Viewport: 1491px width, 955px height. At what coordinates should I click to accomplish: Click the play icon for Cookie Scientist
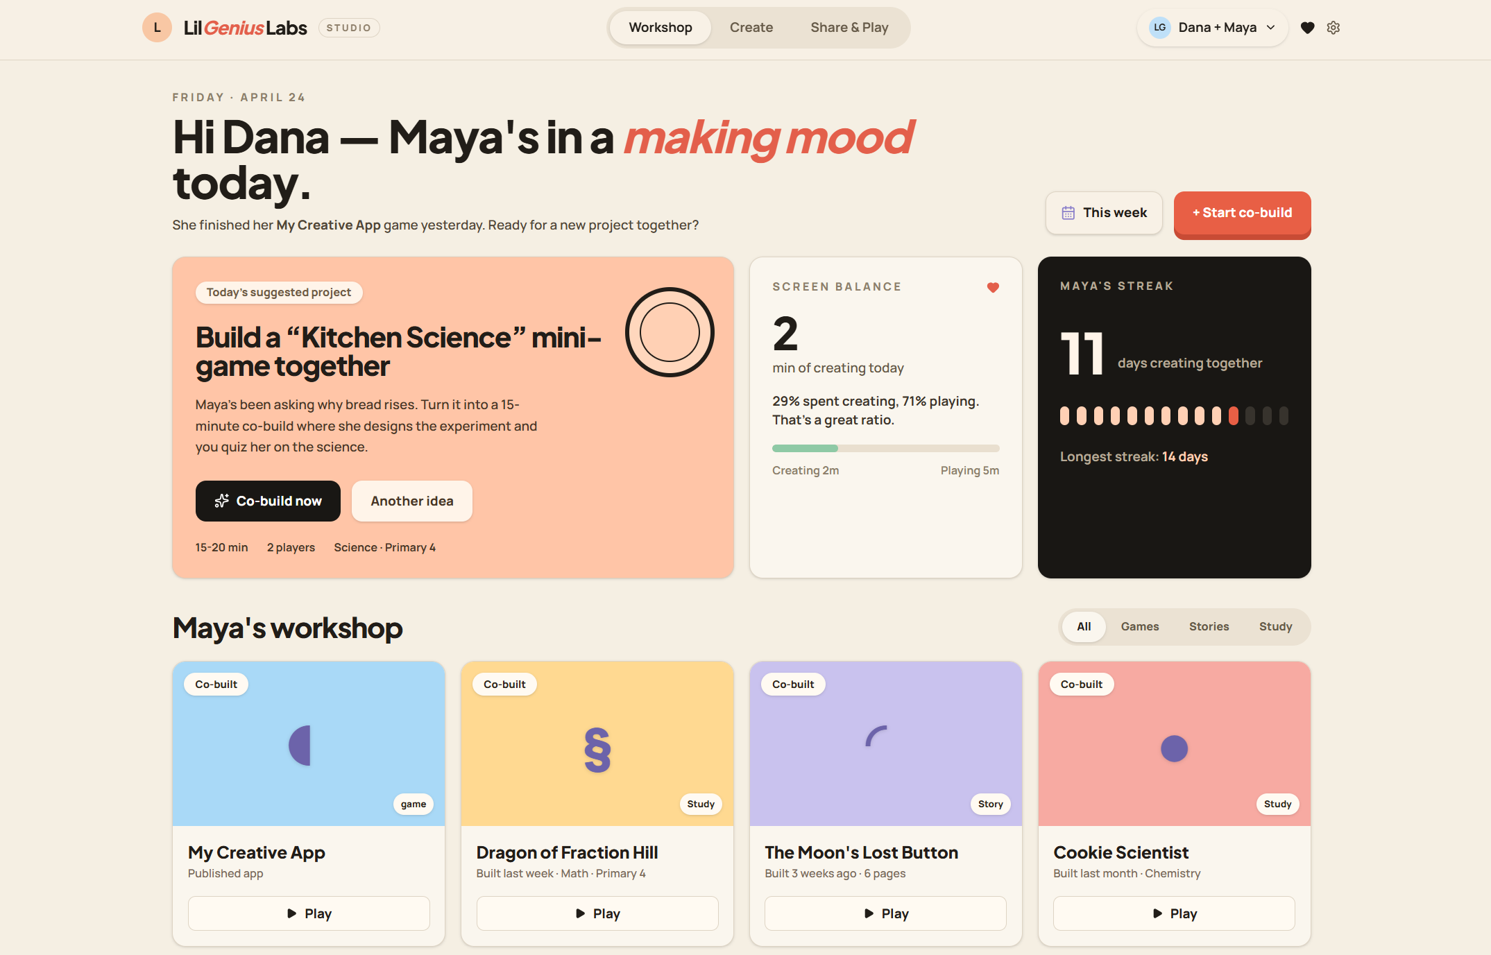tap(1157, 913)
